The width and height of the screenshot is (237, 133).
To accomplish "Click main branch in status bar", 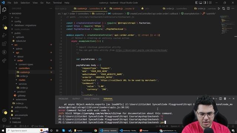I will [7, 126].
